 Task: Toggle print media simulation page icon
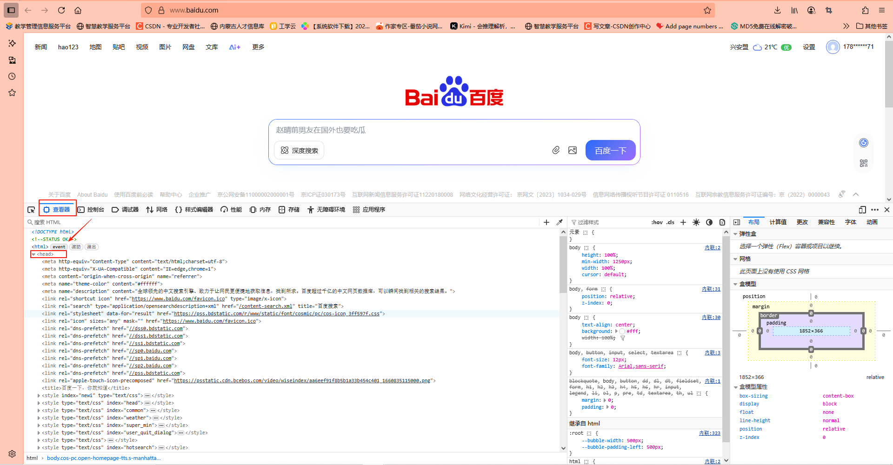pyautogui.click(x=722, y=222)
